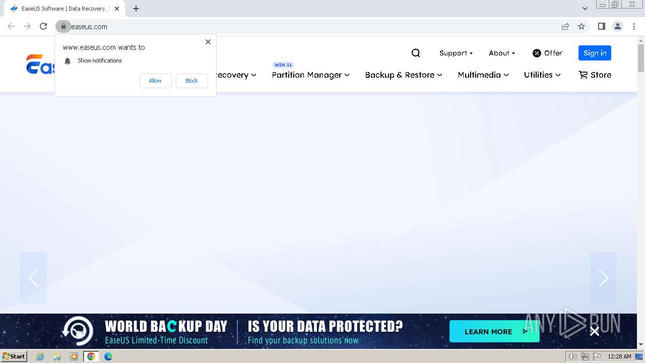
Task: Open File Explorer from taskbar
Action: click(x=57, y=356)
